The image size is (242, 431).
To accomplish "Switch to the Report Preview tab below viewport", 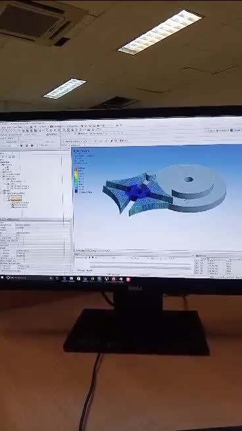I will 103,250.
